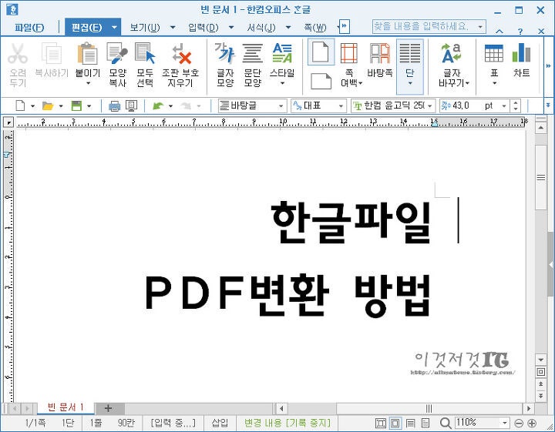555x432 pixels.
Task: Toggle the 삽입 insert mode indicator
Action: click(x=220, y=423)
